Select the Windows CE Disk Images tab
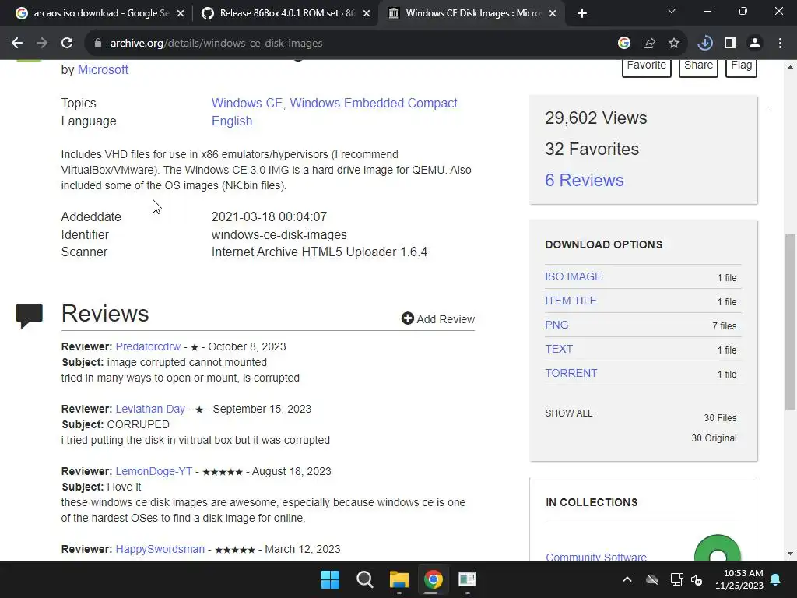 [x=471, y=13]
